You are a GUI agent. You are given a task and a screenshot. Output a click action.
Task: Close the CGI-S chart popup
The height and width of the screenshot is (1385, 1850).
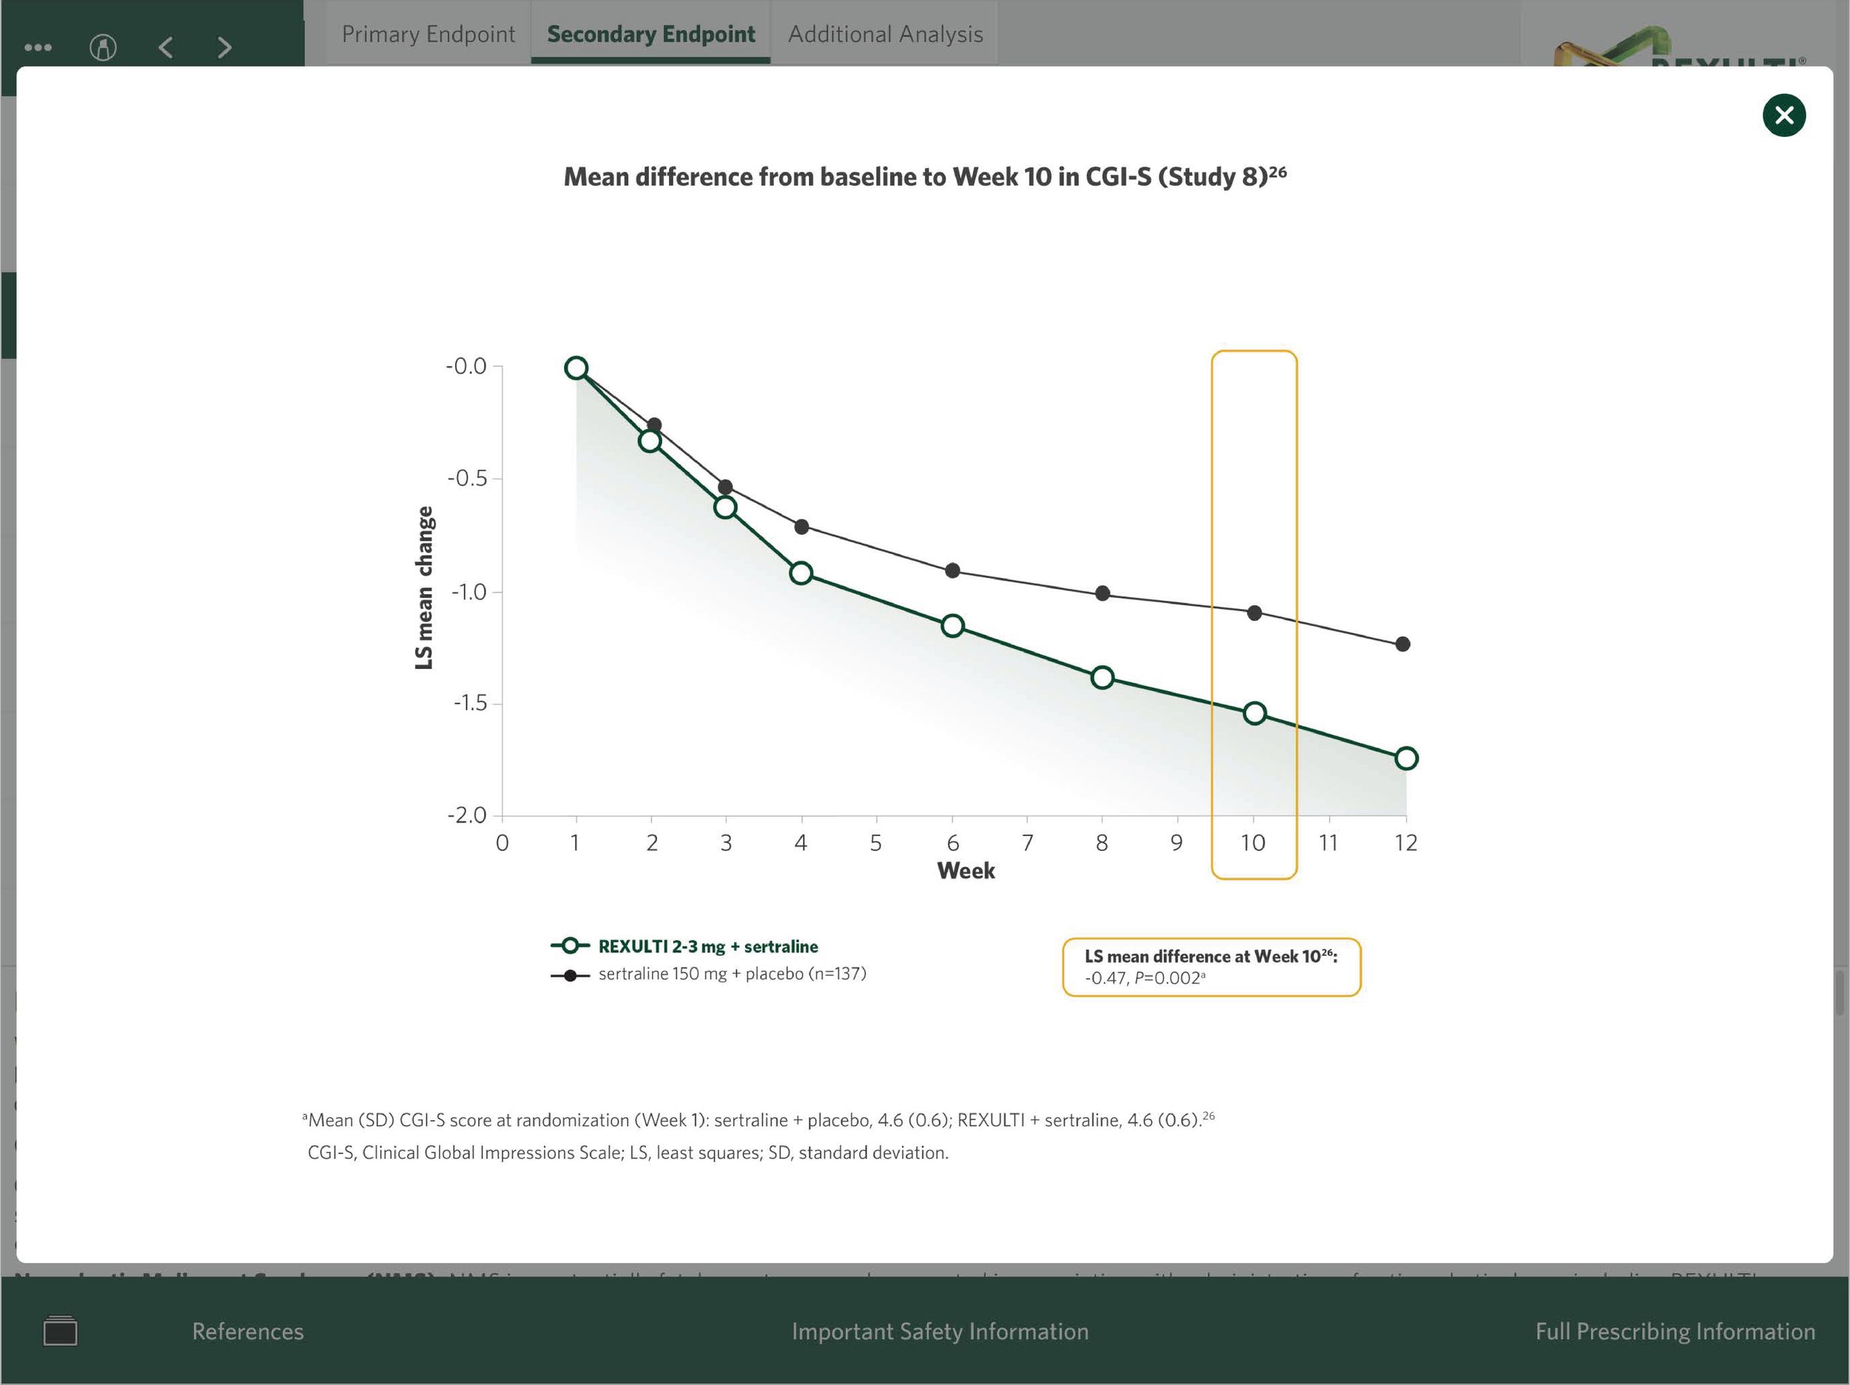pos(1783,115)
